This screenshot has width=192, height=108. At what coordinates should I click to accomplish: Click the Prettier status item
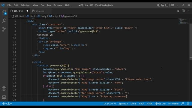[173, 103]
